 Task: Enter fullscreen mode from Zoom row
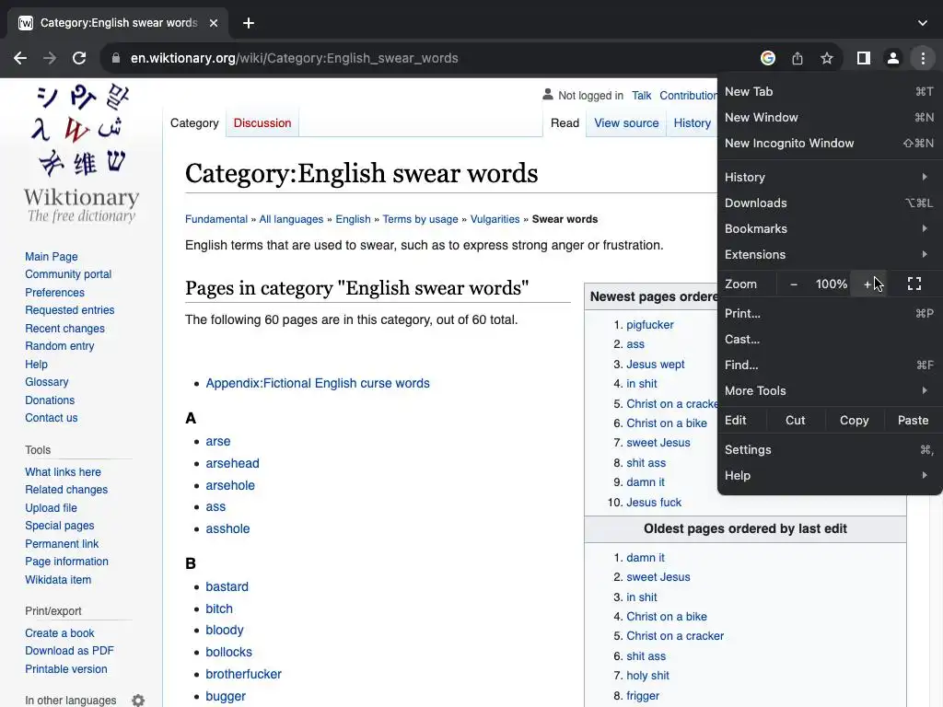point(914,284)
